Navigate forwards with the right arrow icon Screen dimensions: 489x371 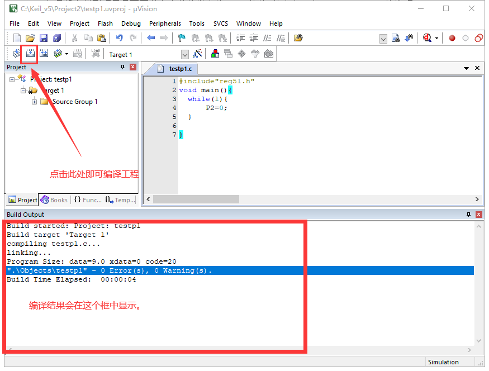[164, 38]
